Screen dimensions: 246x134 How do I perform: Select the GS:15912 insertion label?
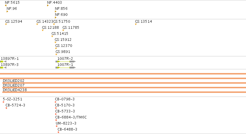pos(63,40)
